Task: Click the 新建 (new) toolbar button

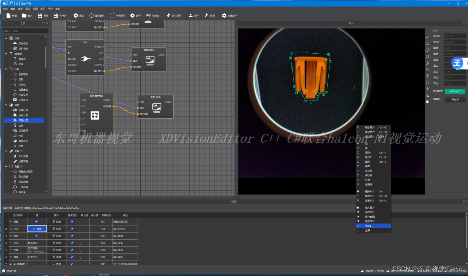Action: [12, 16]
